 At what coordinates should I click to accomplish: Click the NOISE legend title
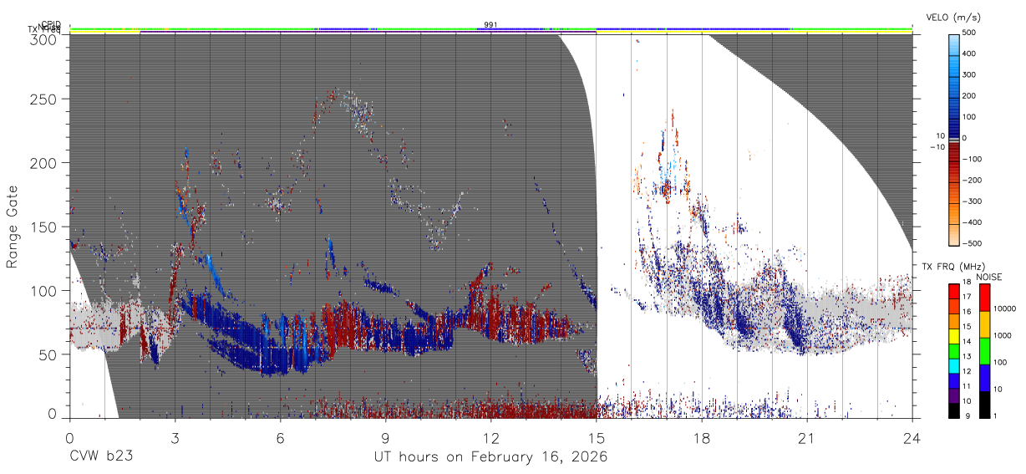[x=991, y=277]
